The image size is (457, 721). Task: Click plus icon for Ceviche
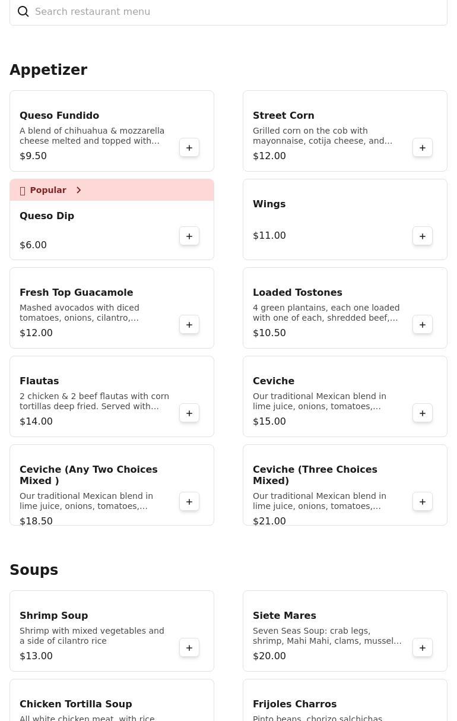pyautogui.click(x=423, y=413)
